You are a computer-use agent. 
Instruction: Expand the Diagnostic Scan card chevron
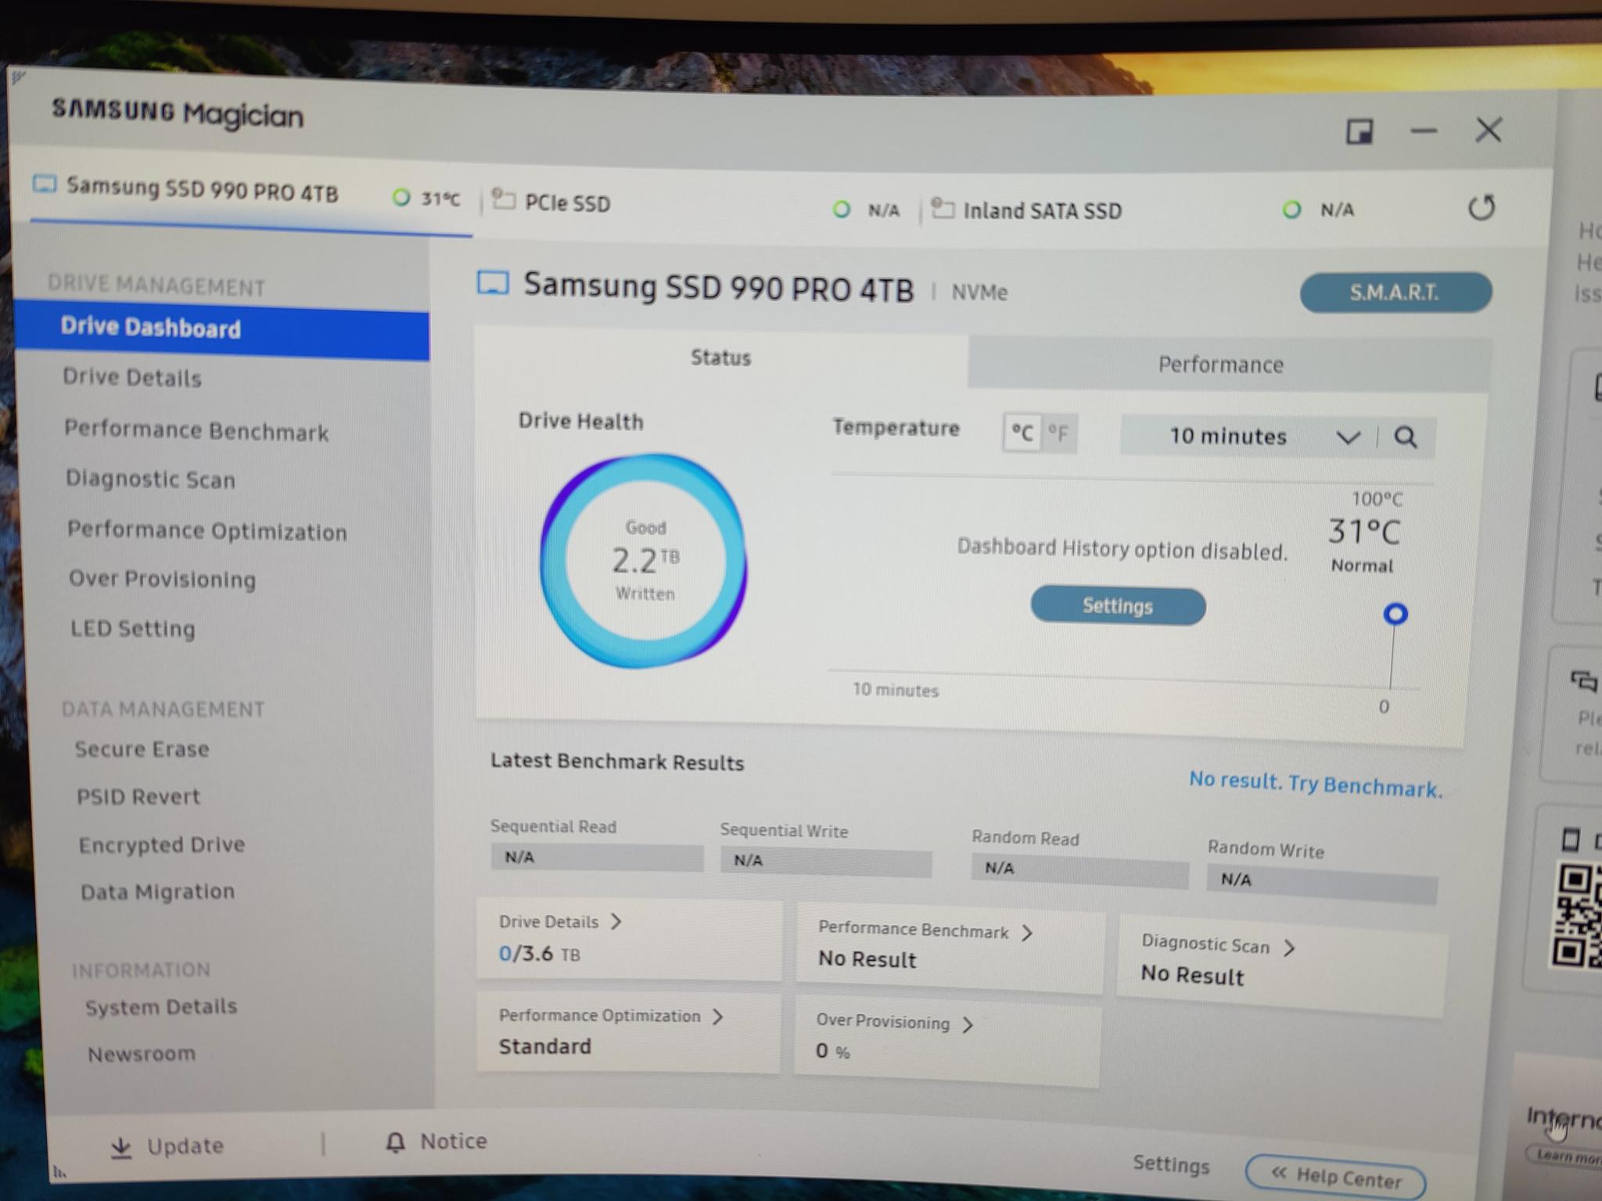click(1289, 948)
